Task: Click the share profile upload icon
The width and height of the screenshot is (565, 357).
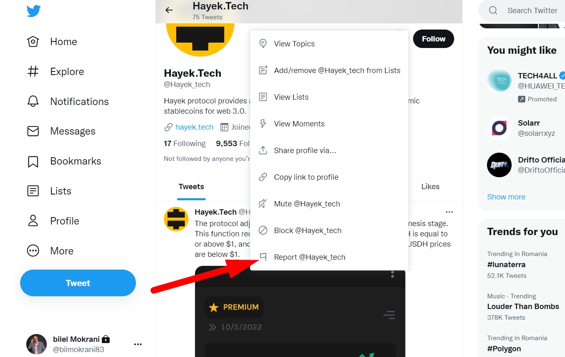Action: [263, 150]
